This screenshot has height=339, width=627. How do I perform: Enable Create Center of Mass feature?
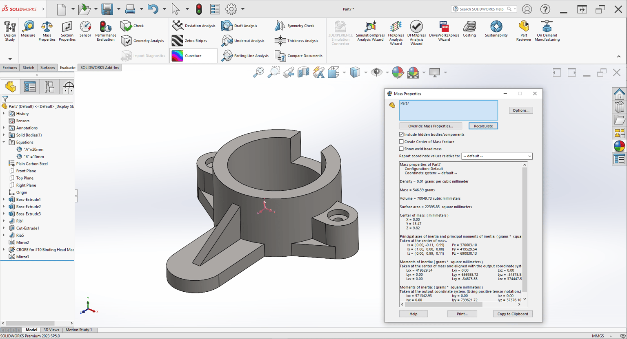tap(401, 142)
